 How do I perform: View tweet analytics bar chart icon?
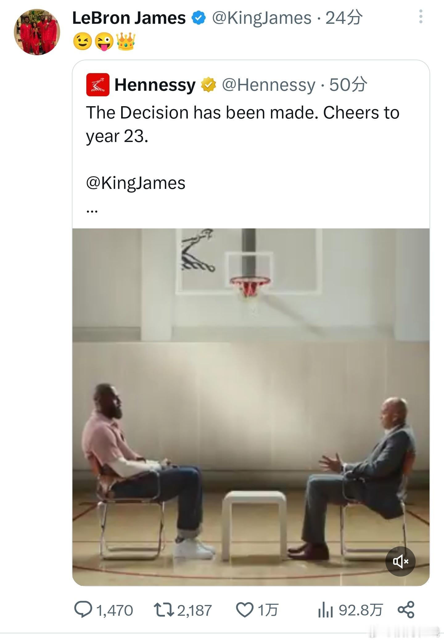[325, 610]
